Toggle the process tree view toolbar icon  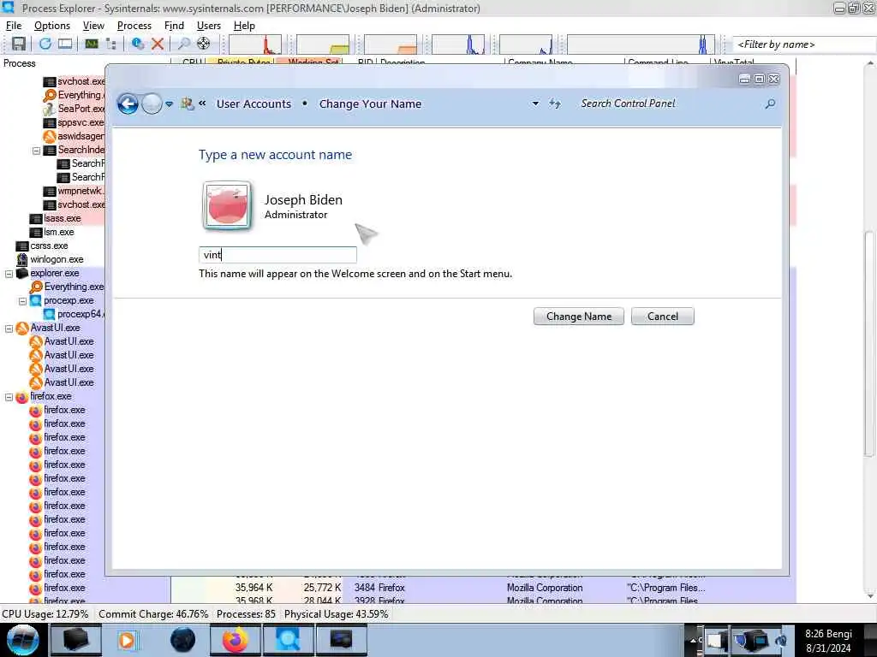coord(110,44)
